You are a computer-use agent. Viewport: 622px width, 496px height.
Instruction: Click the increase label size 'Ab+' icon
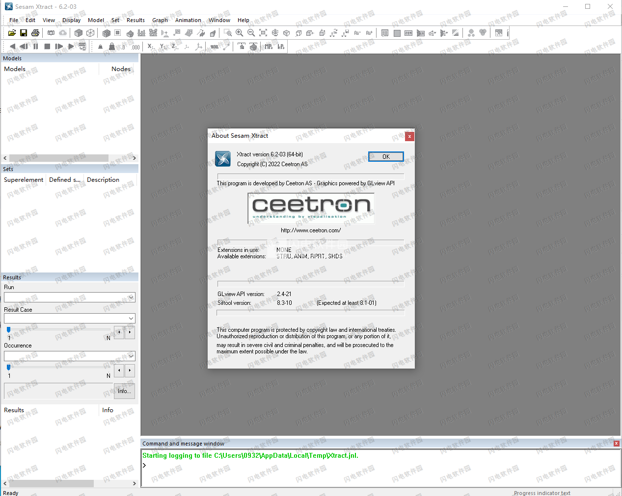(369, 33)
